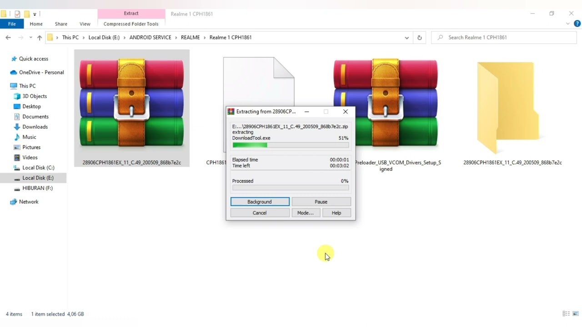
Task: Open the View ribbon tab
Action: click(x=85, y=24)
